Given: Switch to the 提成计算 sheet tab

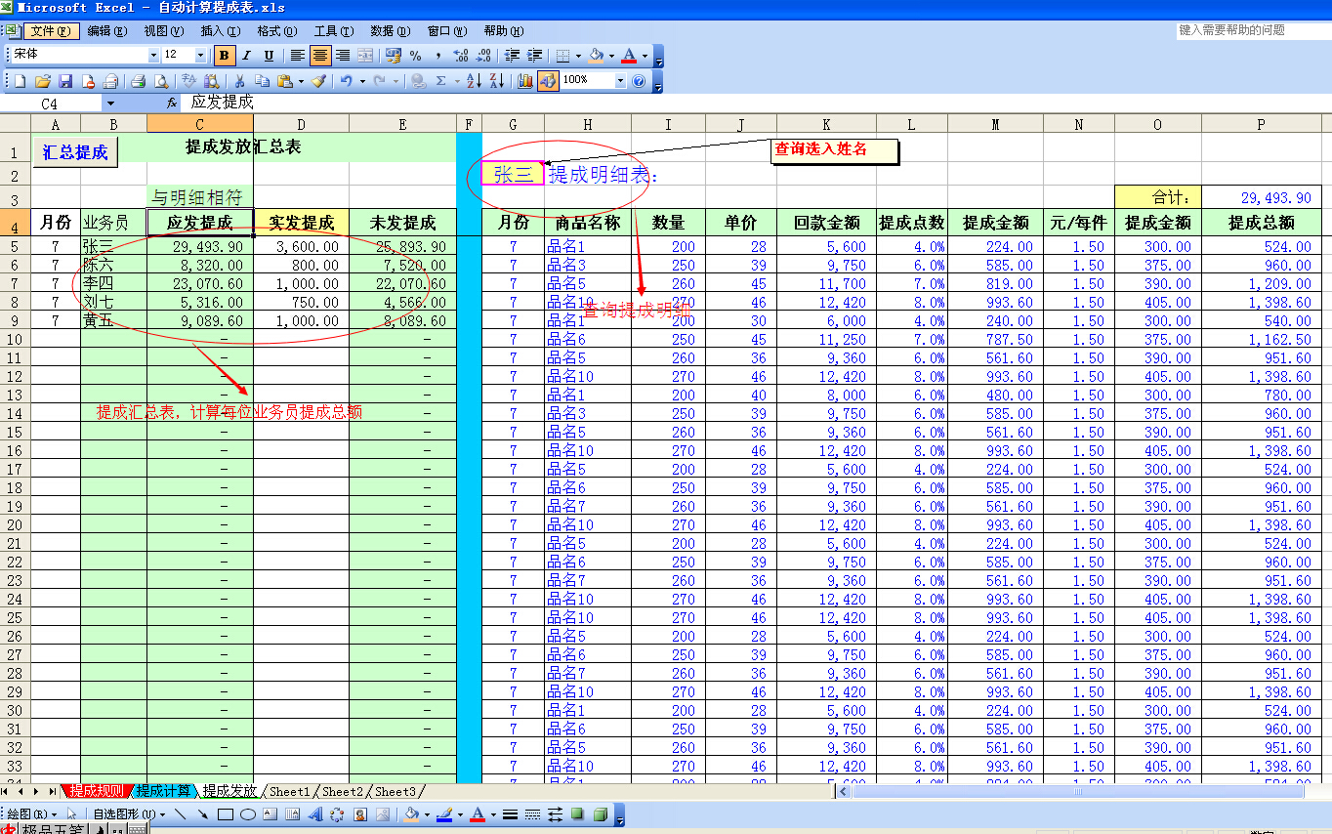Looking at the screenshot, I should (163, 791).
